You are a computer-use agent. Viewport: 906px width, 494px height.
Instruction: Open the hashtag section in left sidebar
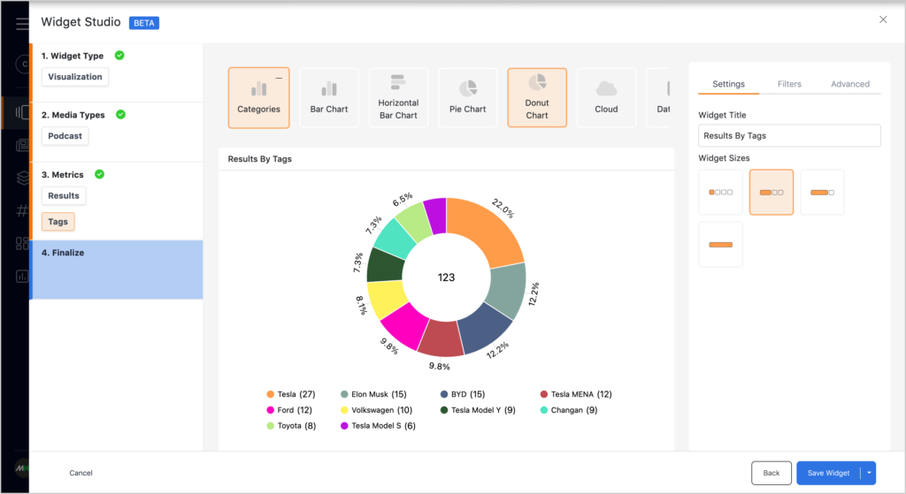22,210
